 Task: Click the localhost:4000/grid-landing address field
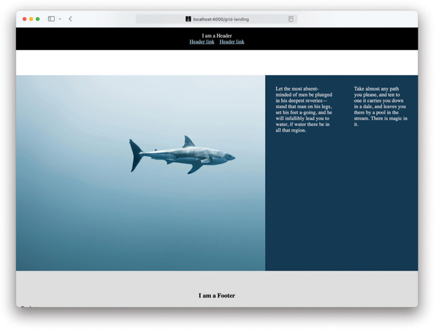[221, 19]
